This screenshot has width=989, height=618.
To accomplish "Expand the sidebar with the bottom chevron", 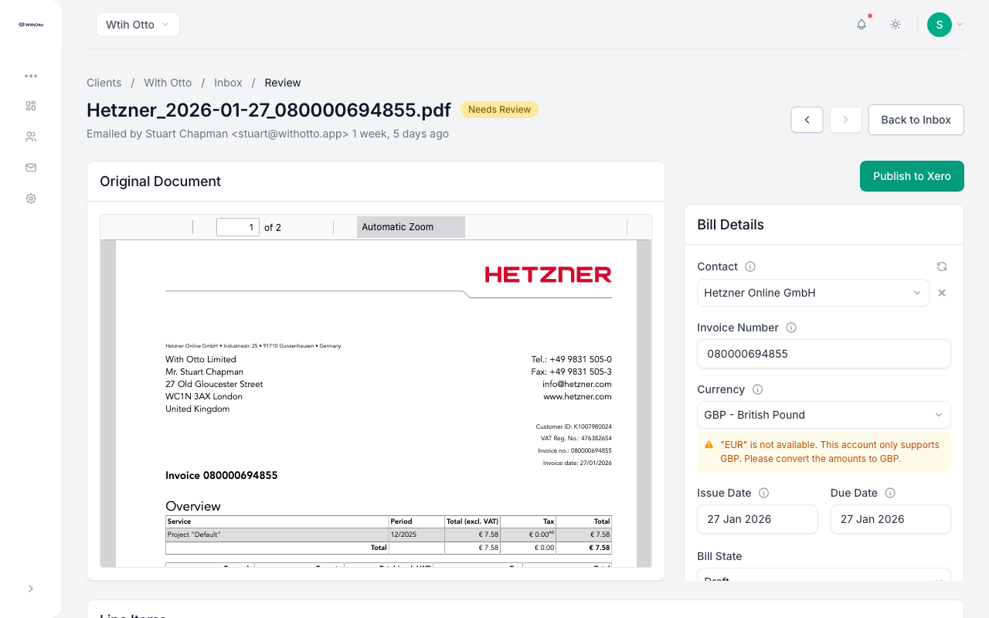I will point(31,589).
